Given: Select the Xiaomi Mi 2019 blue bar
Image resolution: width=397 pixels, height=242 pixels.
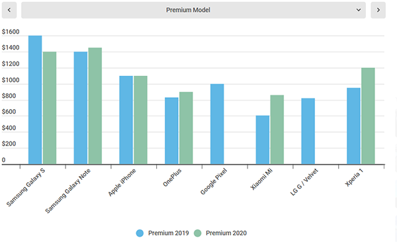Looking at the screenshot, I should [263, 140].
